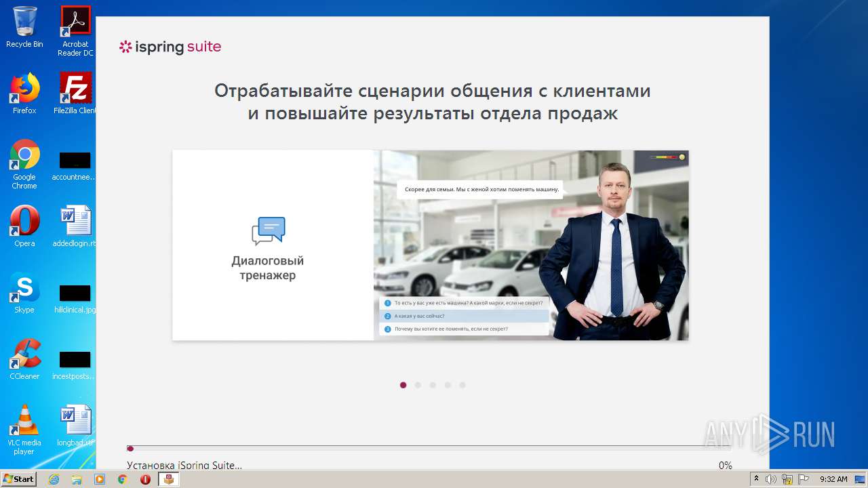Switch to the fifth slide dot

tap(462, 385)
